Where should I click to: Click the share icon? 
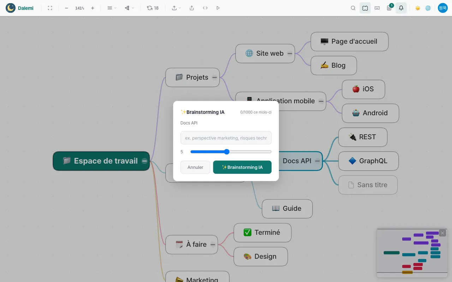192,8
